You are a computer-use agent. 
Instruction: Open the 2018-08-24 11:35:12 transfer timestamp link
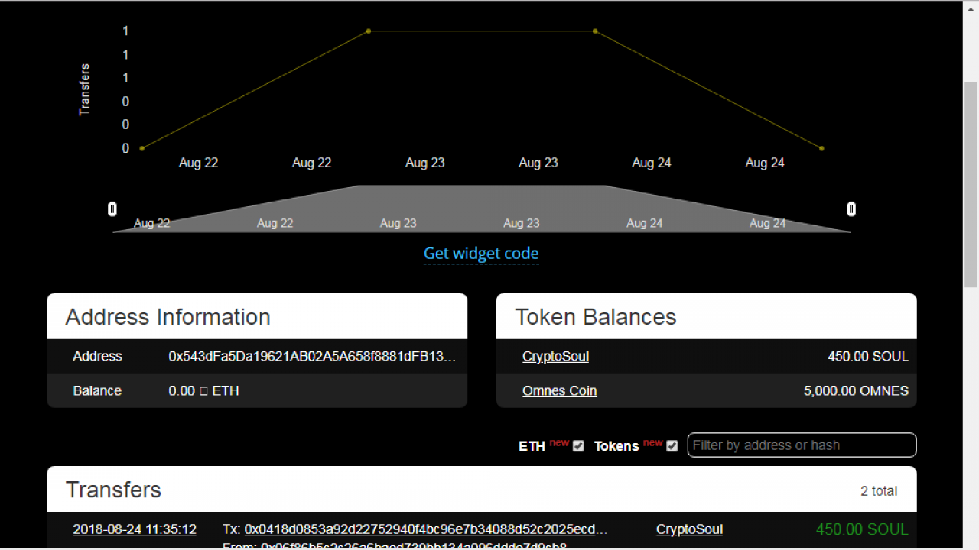pyautogui.click(x=135, y=529)
